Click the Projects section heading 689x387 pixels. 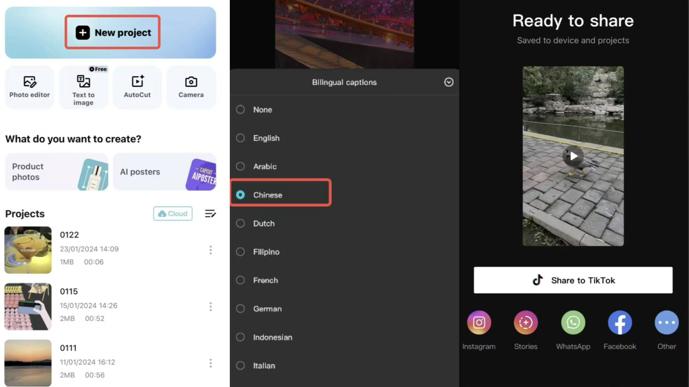pyautogui.click(x=25, y=214)
